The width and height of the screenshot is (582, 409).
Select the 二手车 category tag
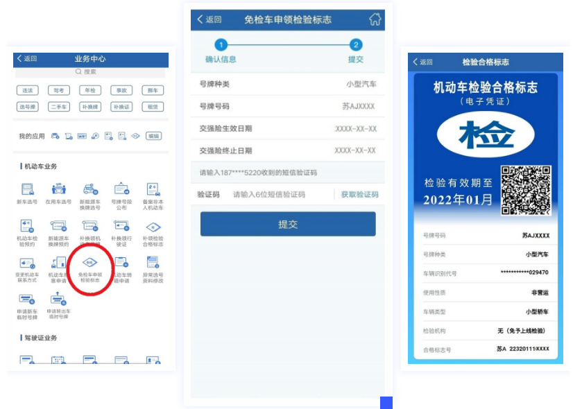pos(59,107)
